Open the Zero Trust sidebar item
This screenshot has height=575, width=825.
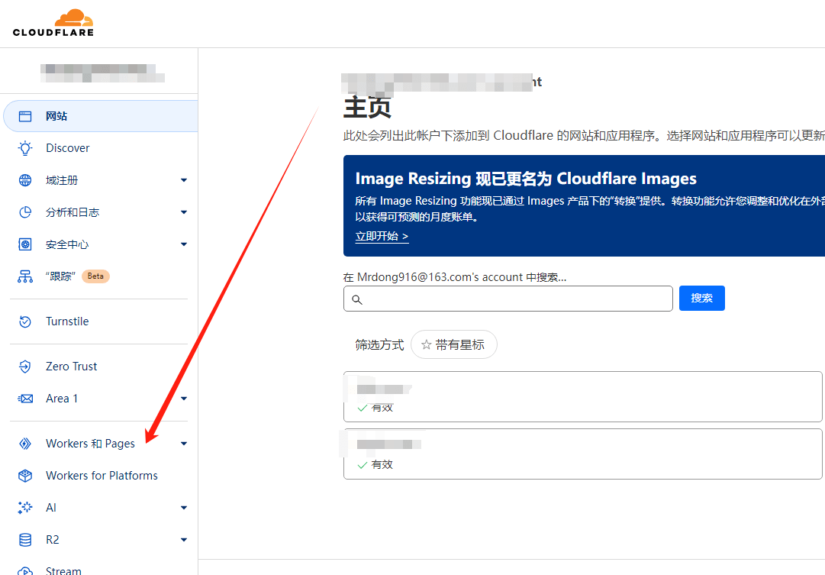[x=99, y=367]
